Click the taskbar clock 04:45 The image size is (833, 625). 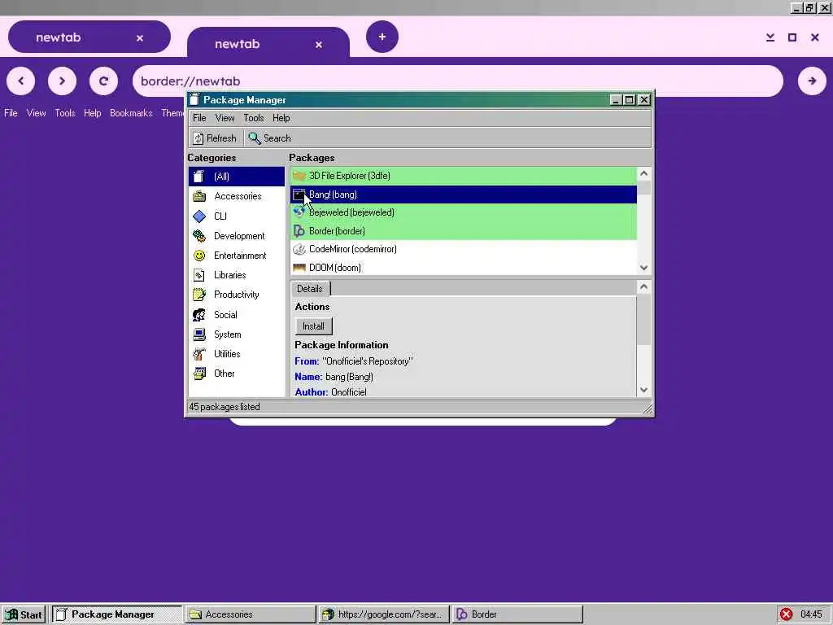coord(811,614)
